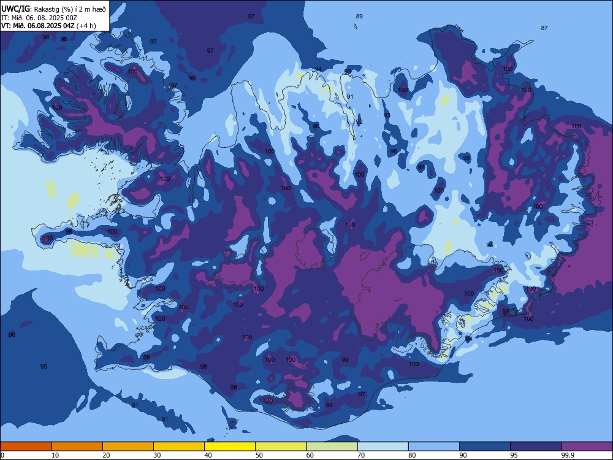This screenshot has height=460, width=613.
Task: Click the '10' legend scale label
Action: (x=55, y=455)
